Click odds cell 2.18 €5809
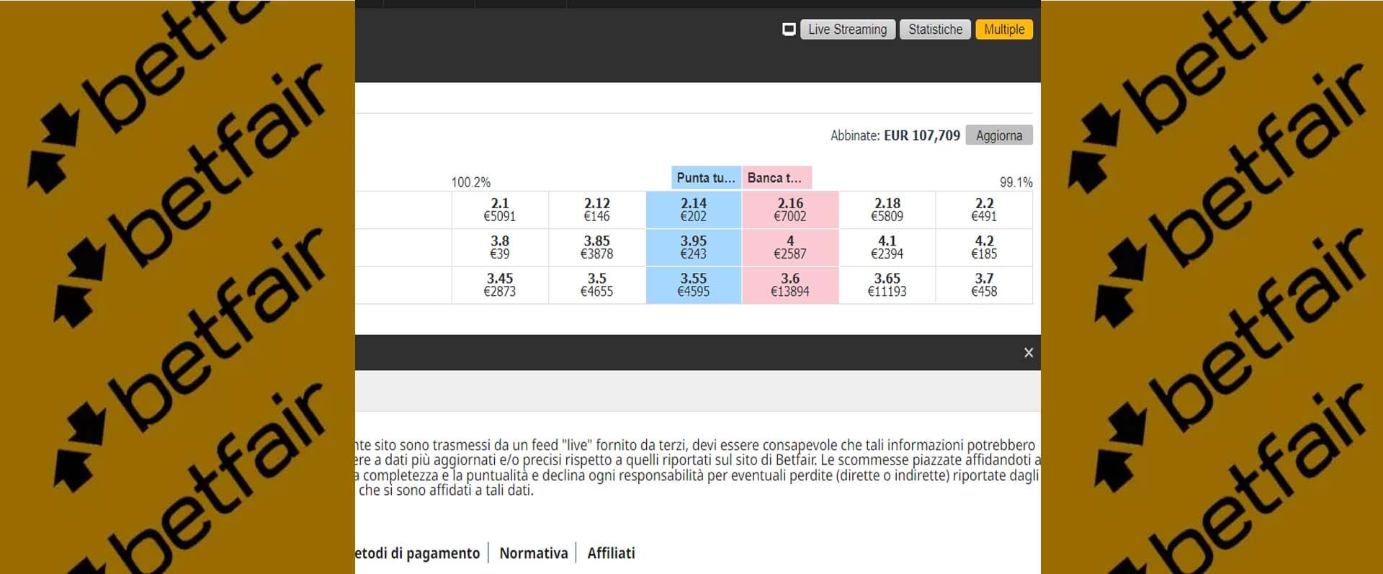This screenshot has width=1383, height=574. pos(887,210)
